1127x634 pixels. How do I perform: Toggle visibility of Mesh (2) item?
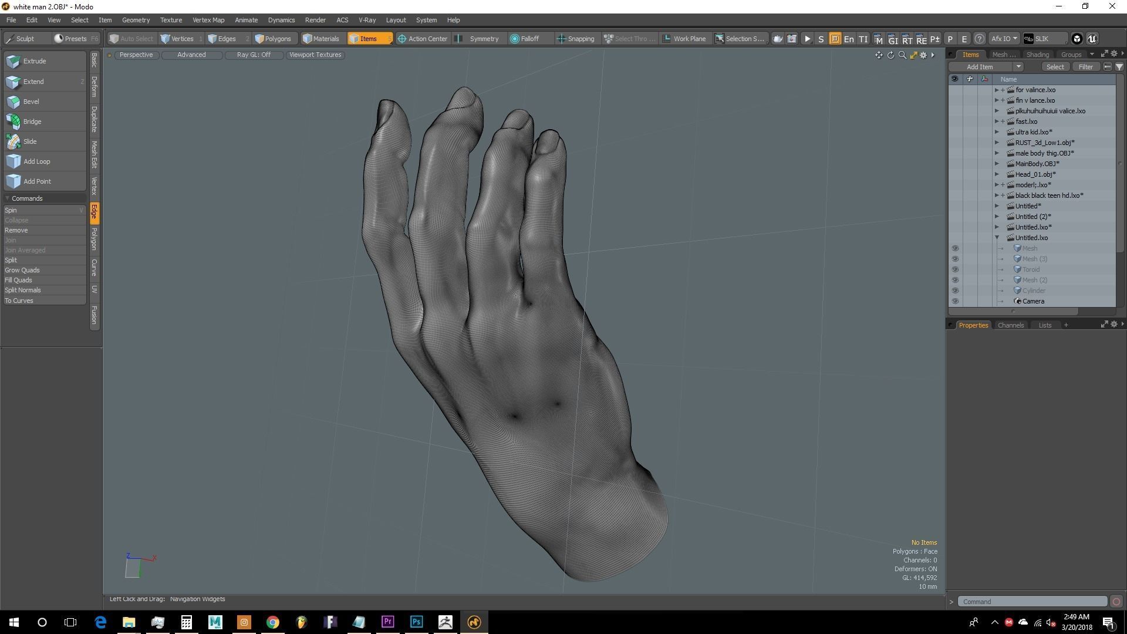point(955,280)
